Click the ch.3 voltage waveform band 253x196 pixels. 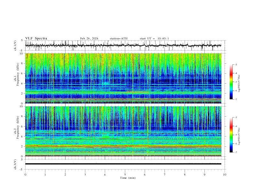123,164
